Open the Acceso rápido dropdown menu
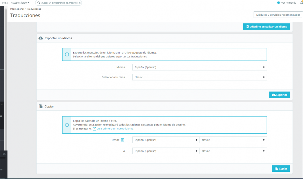 [20, 3]
